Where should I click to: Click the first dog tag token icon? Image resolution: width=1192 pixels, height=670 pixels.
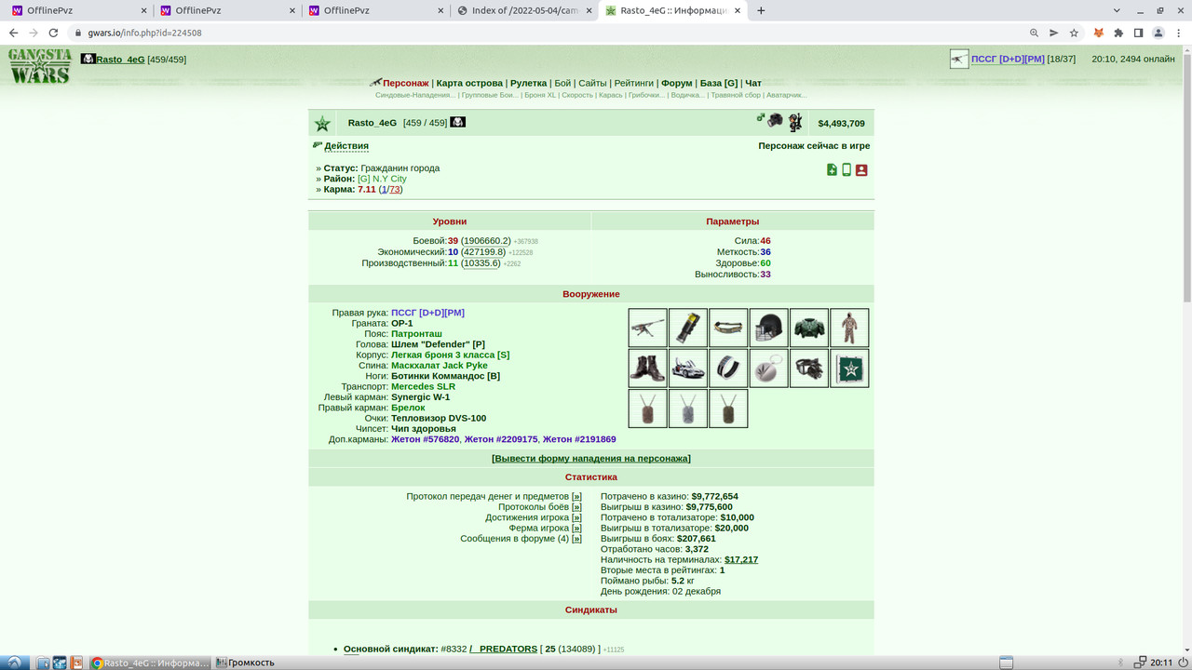(x=648, y=409)
